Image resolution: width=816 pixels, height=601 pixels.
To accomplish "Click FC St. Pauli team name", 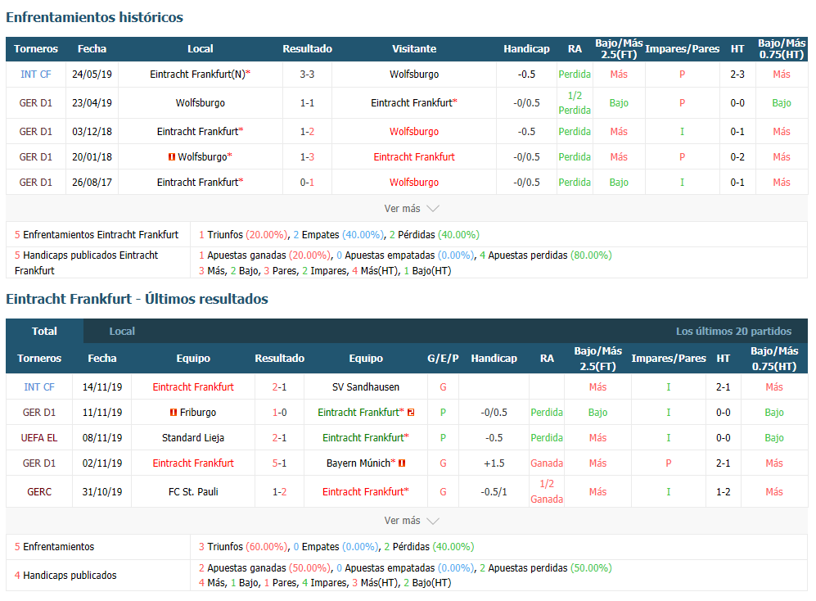I will (x=193, y=491).
